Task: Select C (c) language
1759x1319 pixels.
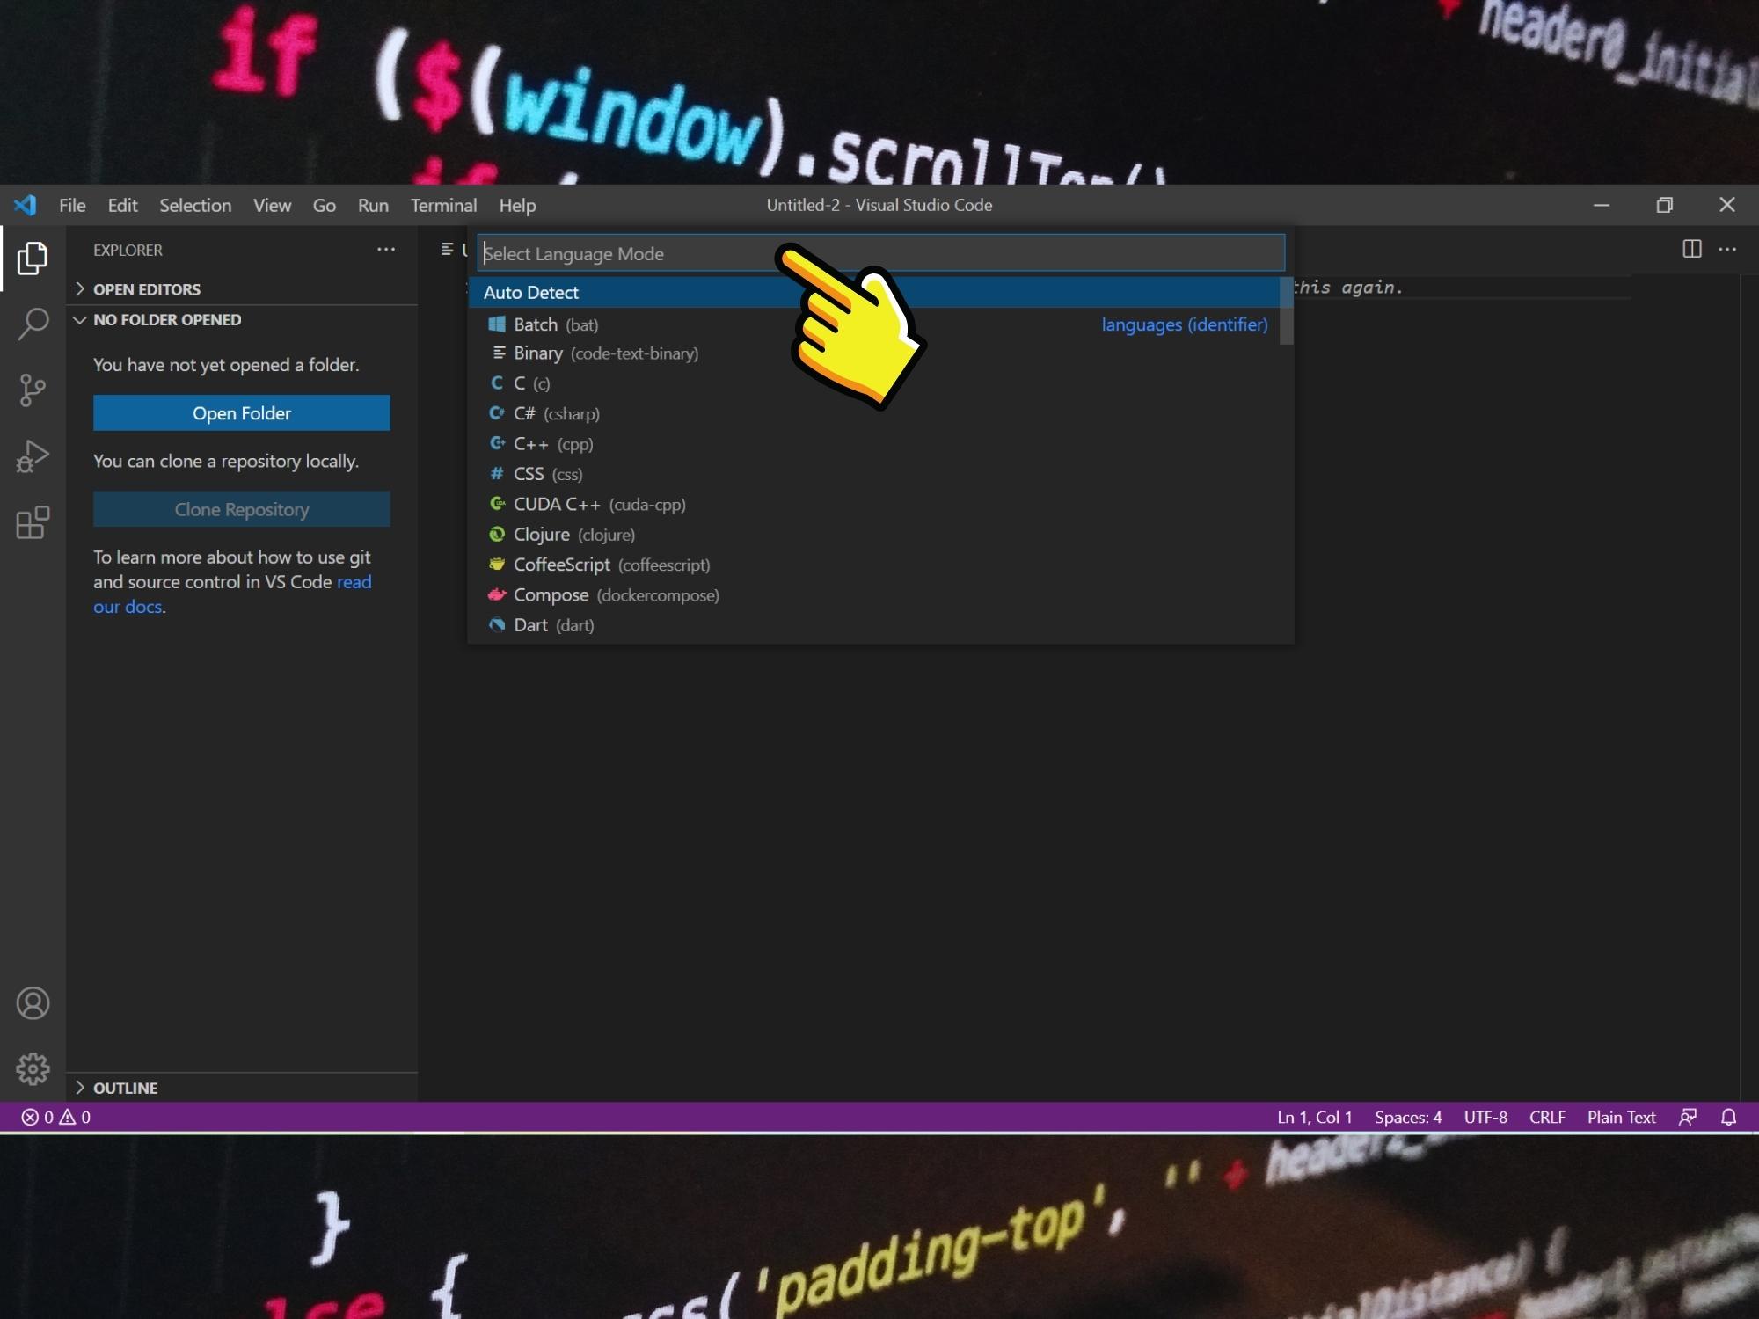Action: coord(880,383)
